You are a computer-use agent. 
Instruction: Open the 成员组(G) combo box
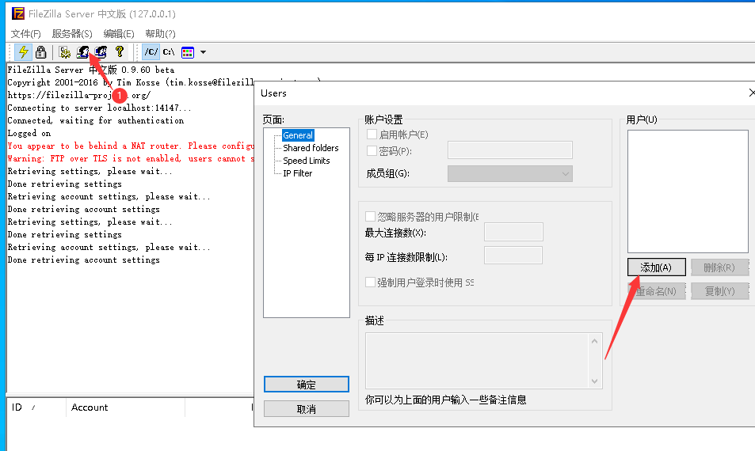510,173
